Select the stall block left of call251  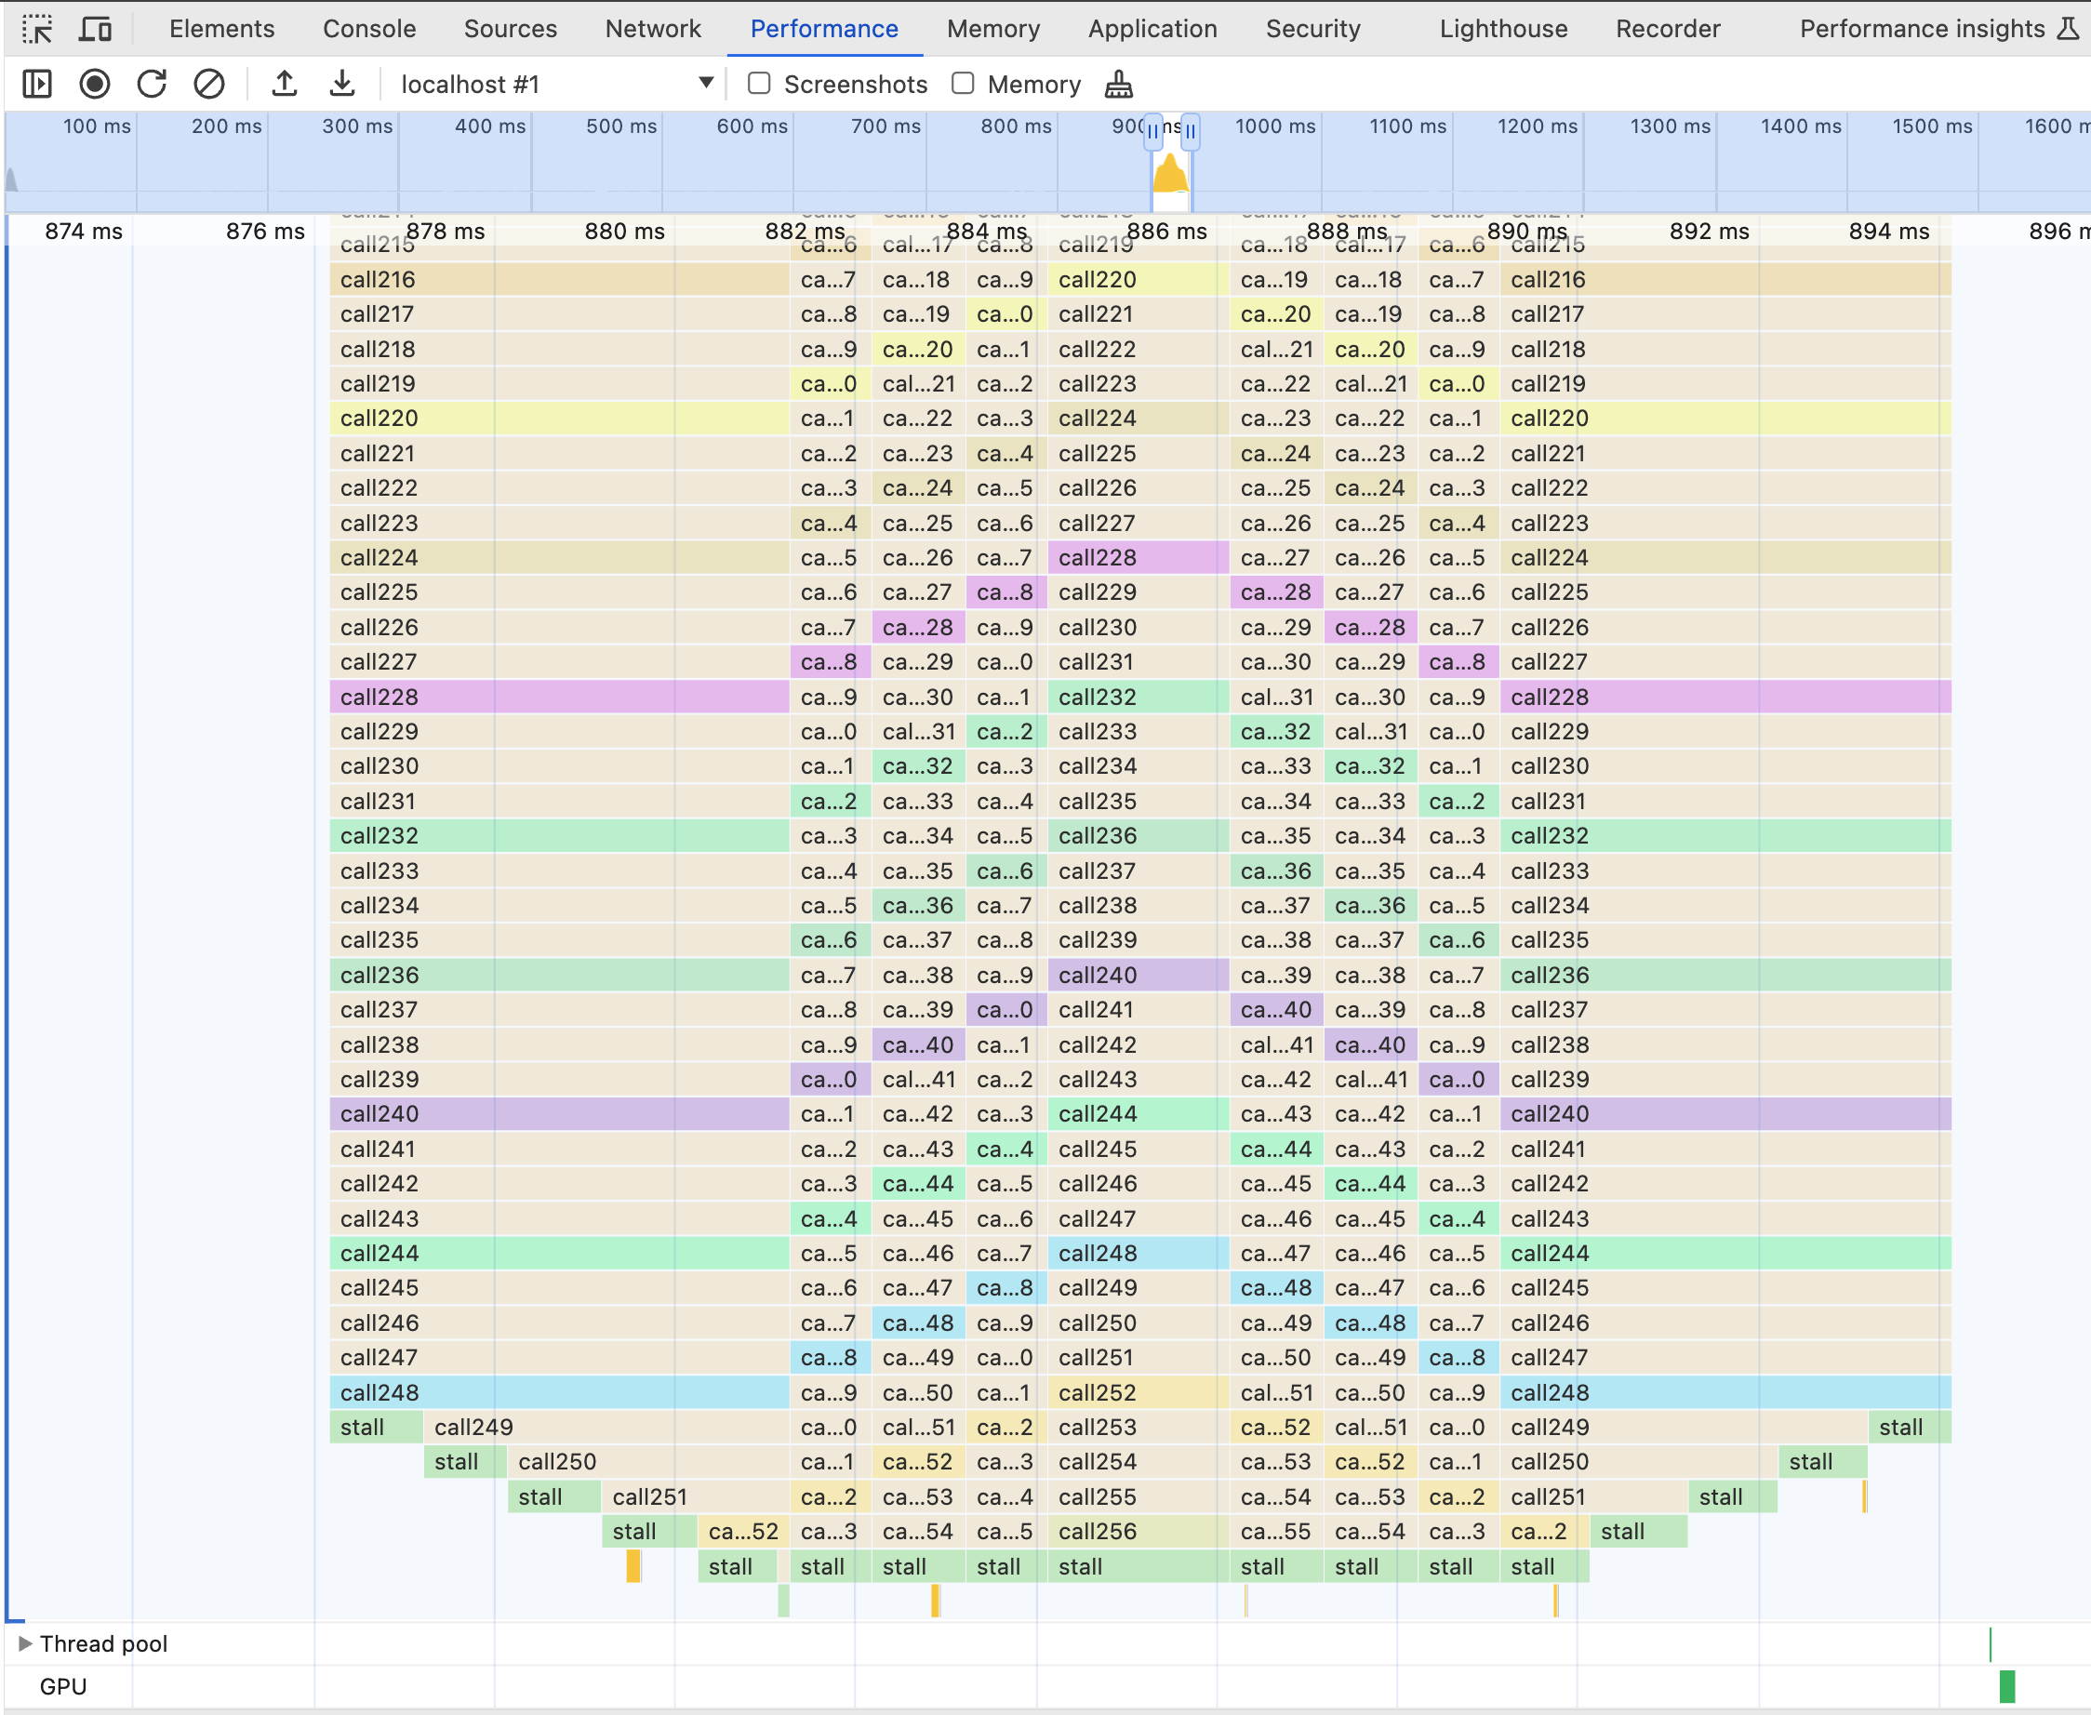click(x=554, y=1496)
